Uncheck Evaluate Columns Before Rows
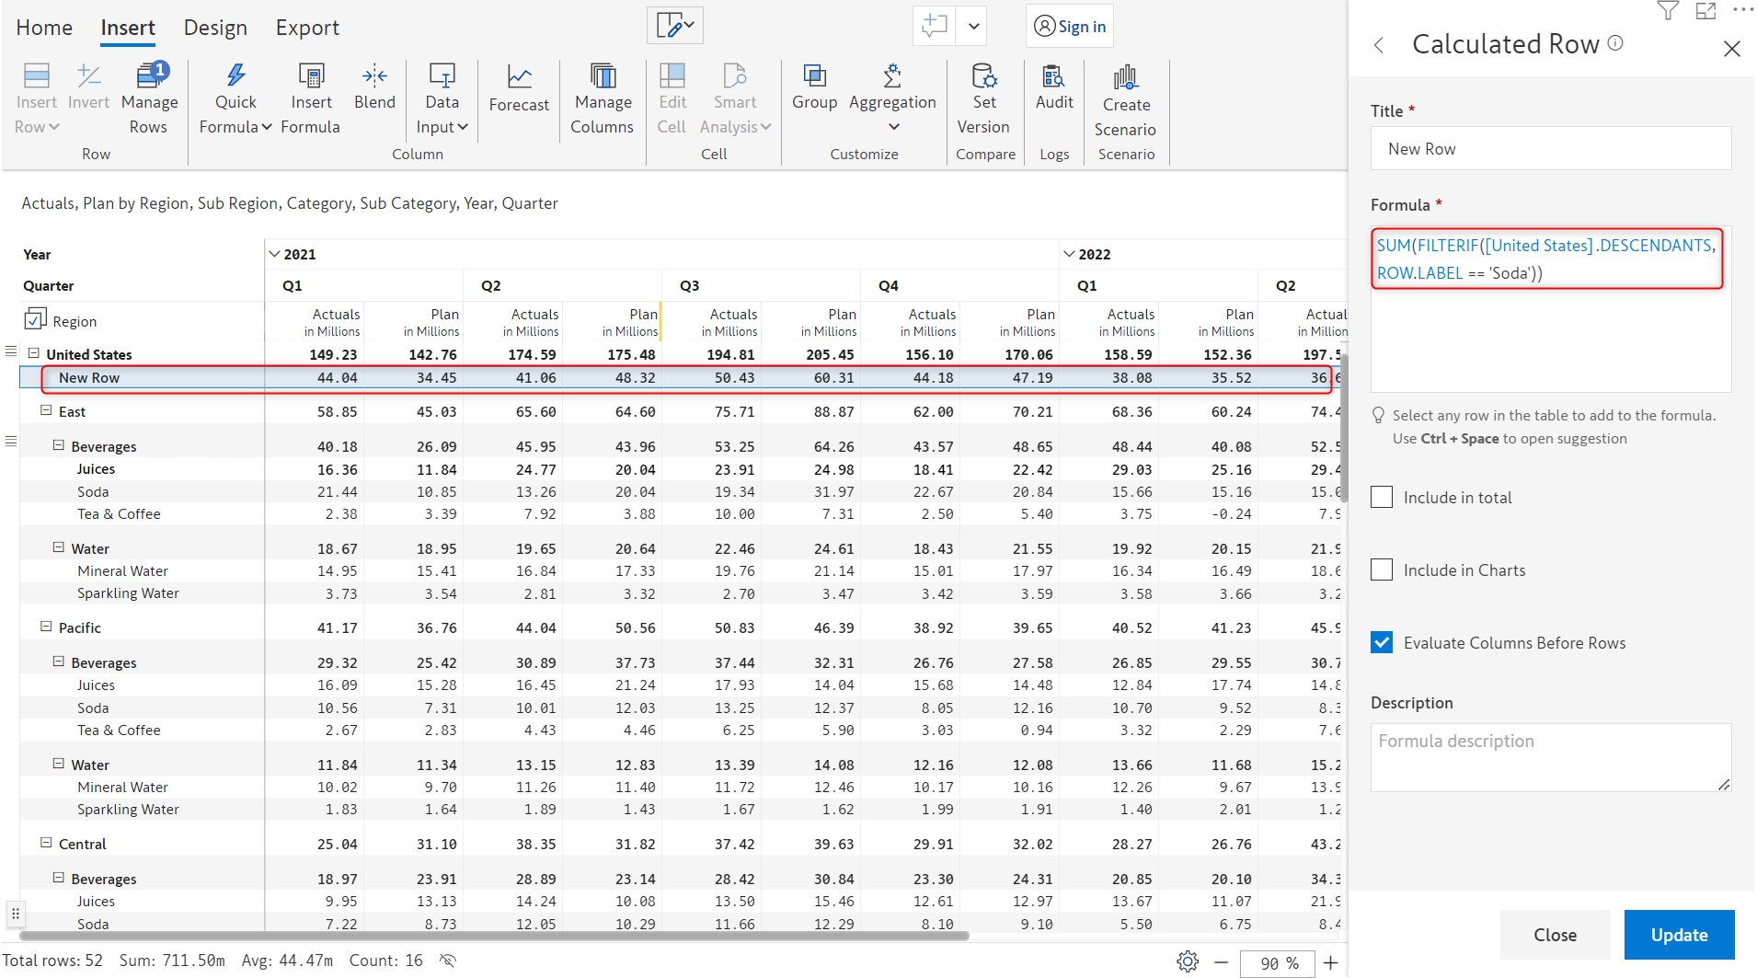This screenshot has width=1757, height=978. [x=1382, y=643]
